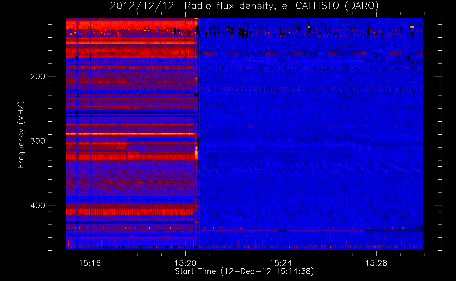Viewport: 456px width, 281px height.
Task: Click the 400 frequency tick label
Action: [38, 205]
